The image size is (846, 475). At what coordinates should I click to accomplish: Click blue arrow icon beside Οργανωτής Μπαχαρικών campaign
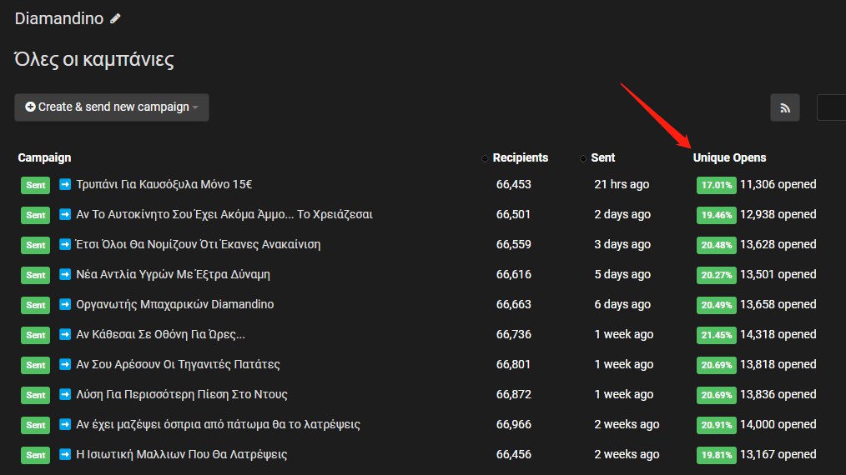(x=65, y=305)
